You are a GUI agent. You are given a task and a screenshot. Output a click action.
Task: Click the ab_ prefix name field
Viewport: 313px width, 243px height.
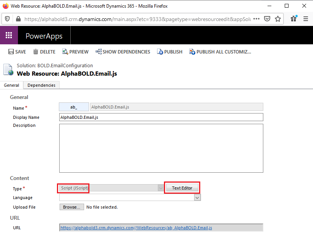click(x=74, y=107)
